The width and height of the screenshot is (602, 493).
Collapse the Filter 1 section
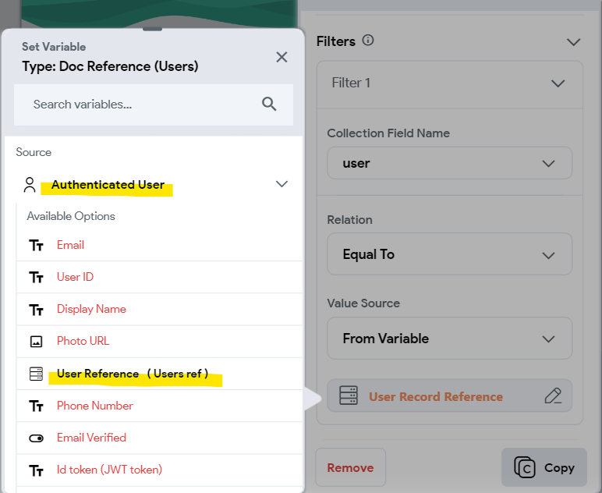(x=558, y=83)
